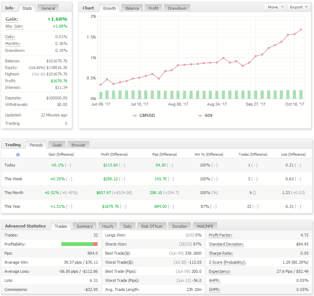Image resolution: width=314 pixels, height=296 pixels.
Task: Click the This Month row label
Action: 14,193
